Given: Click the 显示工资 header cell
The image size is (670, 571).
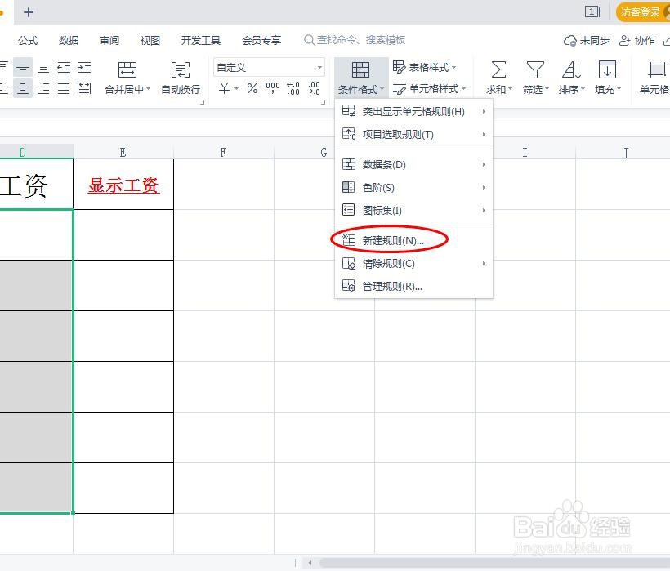Looking at the screenshot, I should click(x=123, y=185).
